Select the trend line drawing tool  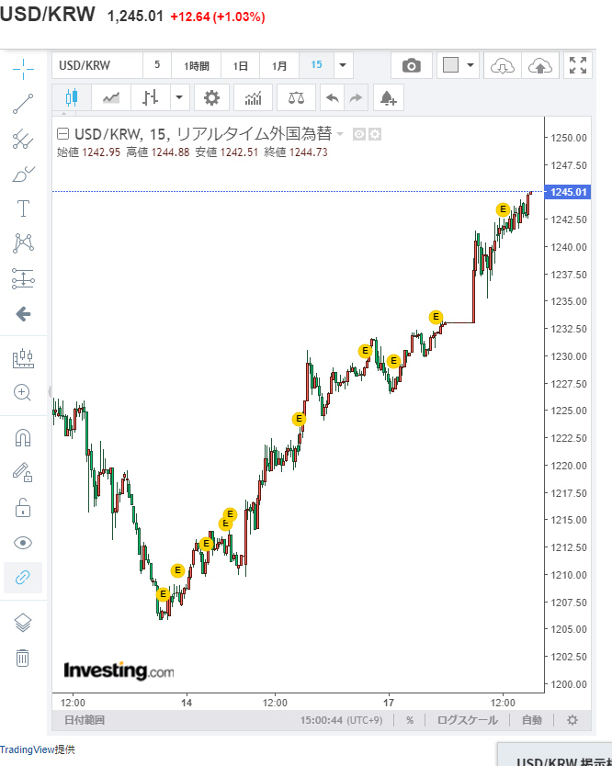[x=23, y=104]
